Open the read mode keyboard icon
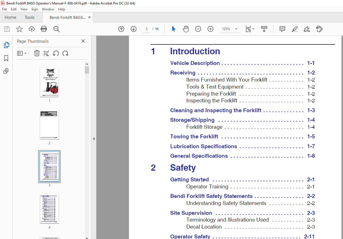The width and height of the screenshot is (343, 239). 264,29
